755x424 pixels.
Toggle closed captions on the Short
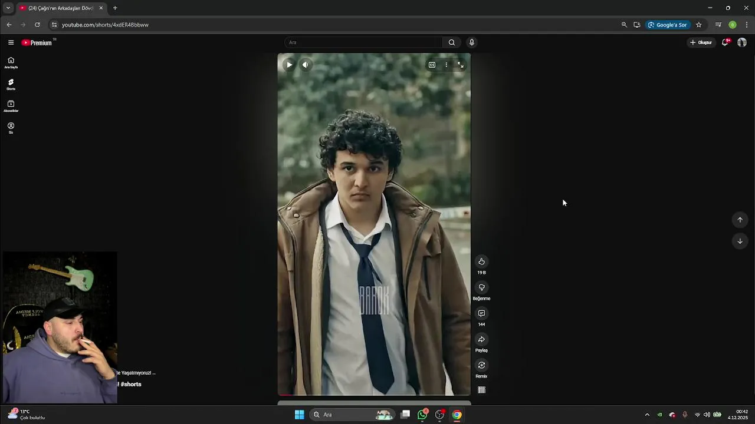432,65
